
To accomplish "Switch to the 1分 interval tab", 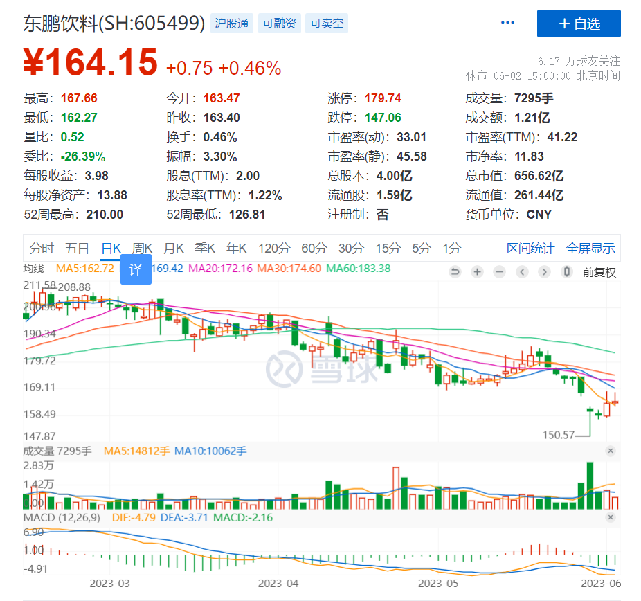I will 452,248.
